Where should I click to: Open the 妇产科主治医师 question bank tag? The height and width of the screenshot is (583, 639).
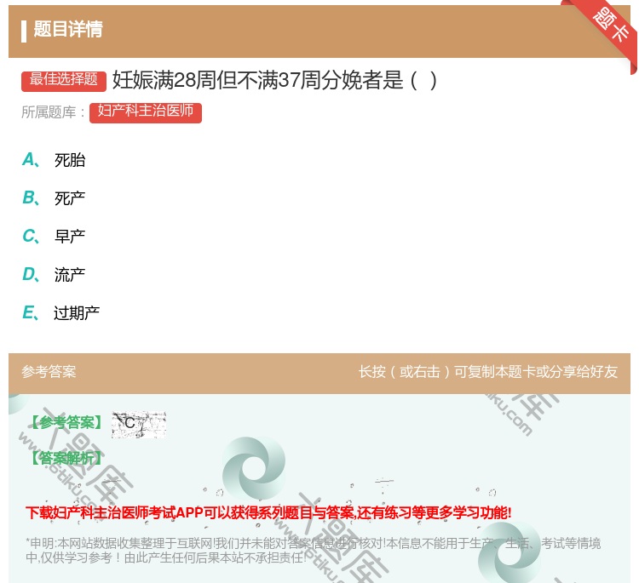tap(146, 112)
